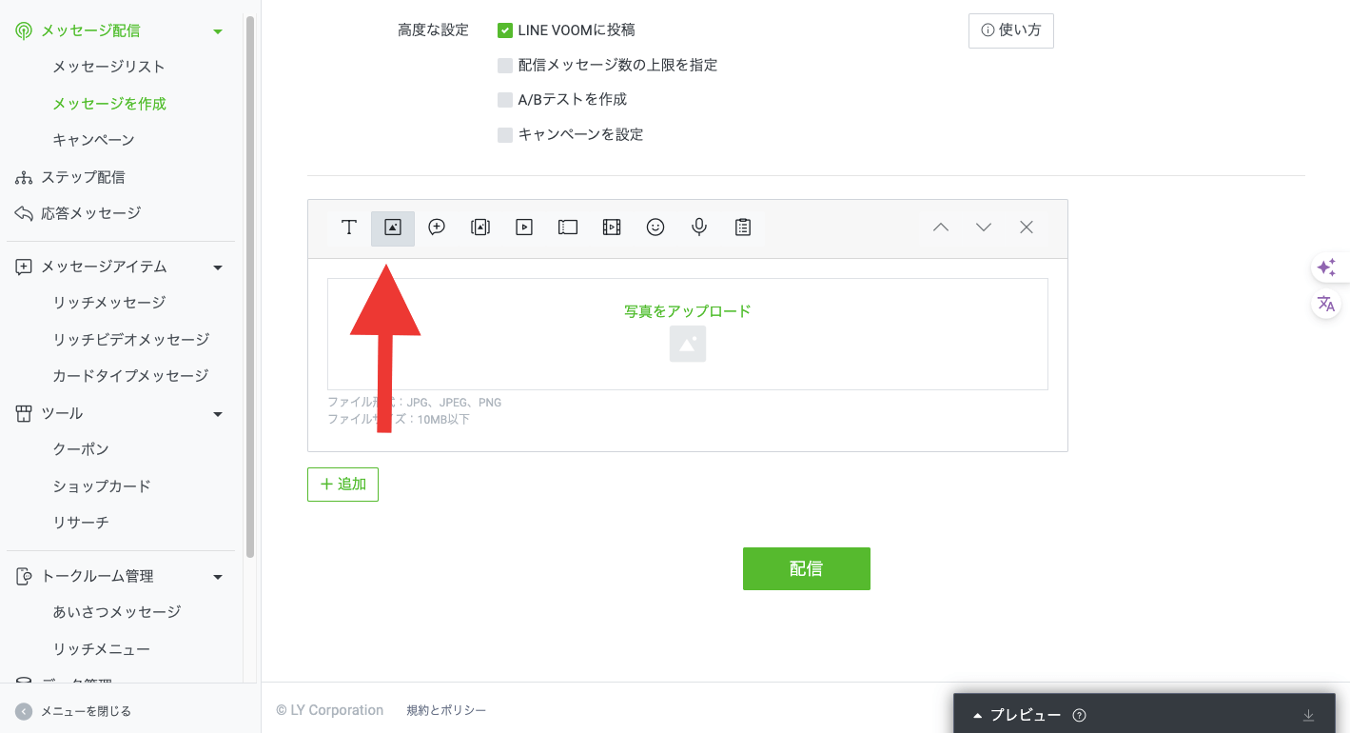Remove message block with X icon
1350x733 pixels.
coord(1027,228)
